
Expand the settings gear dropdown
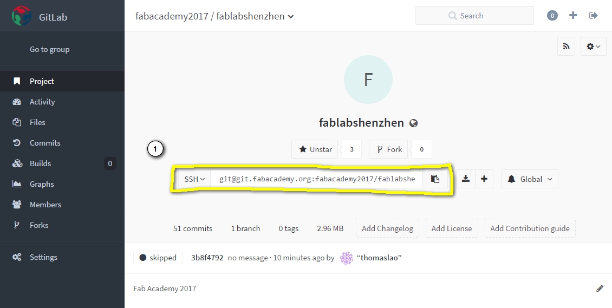click(593, 47)
